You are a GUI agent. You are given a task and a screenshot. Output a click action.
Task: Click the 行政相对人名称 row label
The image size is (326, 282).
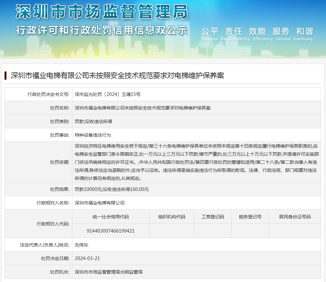(x=53, y=203)
